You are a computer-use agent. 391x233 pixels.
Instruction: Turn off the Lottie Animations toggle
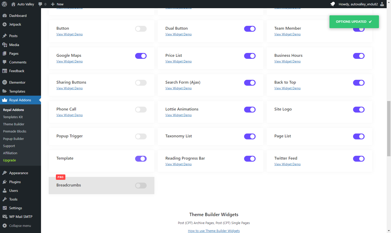coord(250,109)
